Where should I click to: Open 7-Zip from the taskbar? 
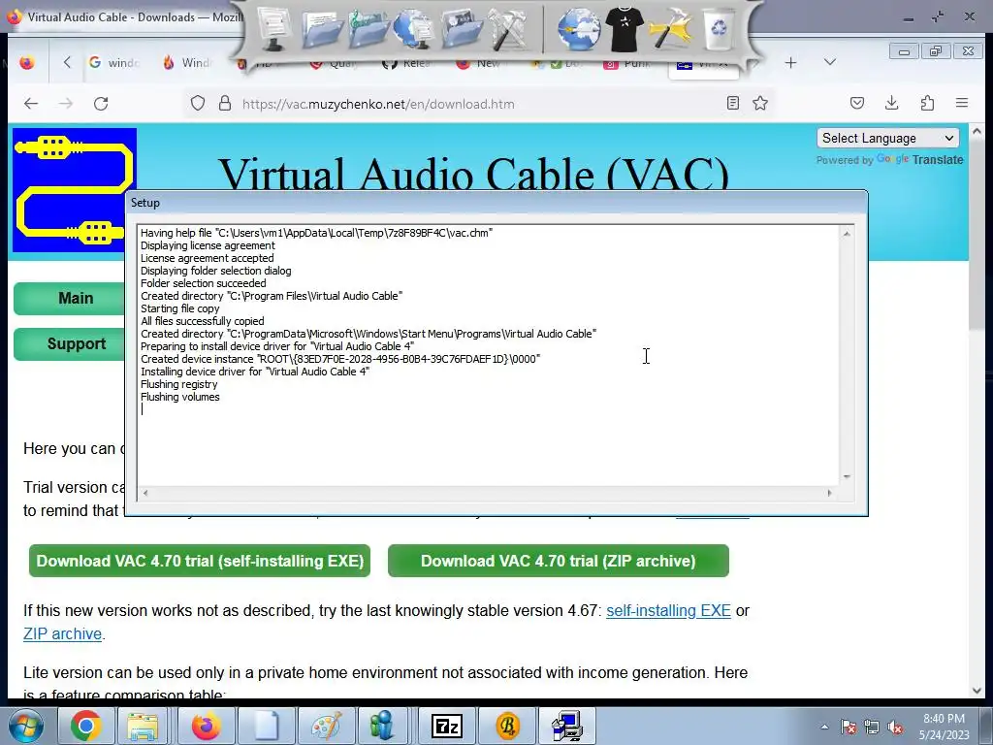(x=447, y=726)
